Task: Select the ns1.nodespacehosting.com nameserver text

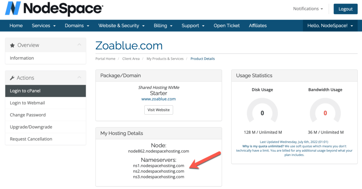Action: (x=159, y=166)
